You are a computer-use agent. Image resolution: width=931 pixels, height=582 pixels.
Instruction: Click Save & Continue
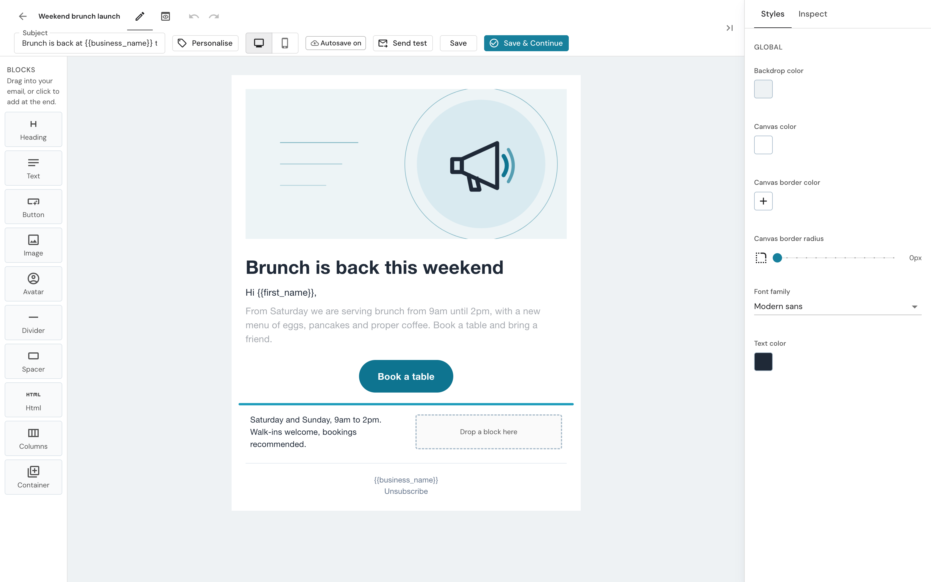526,43
